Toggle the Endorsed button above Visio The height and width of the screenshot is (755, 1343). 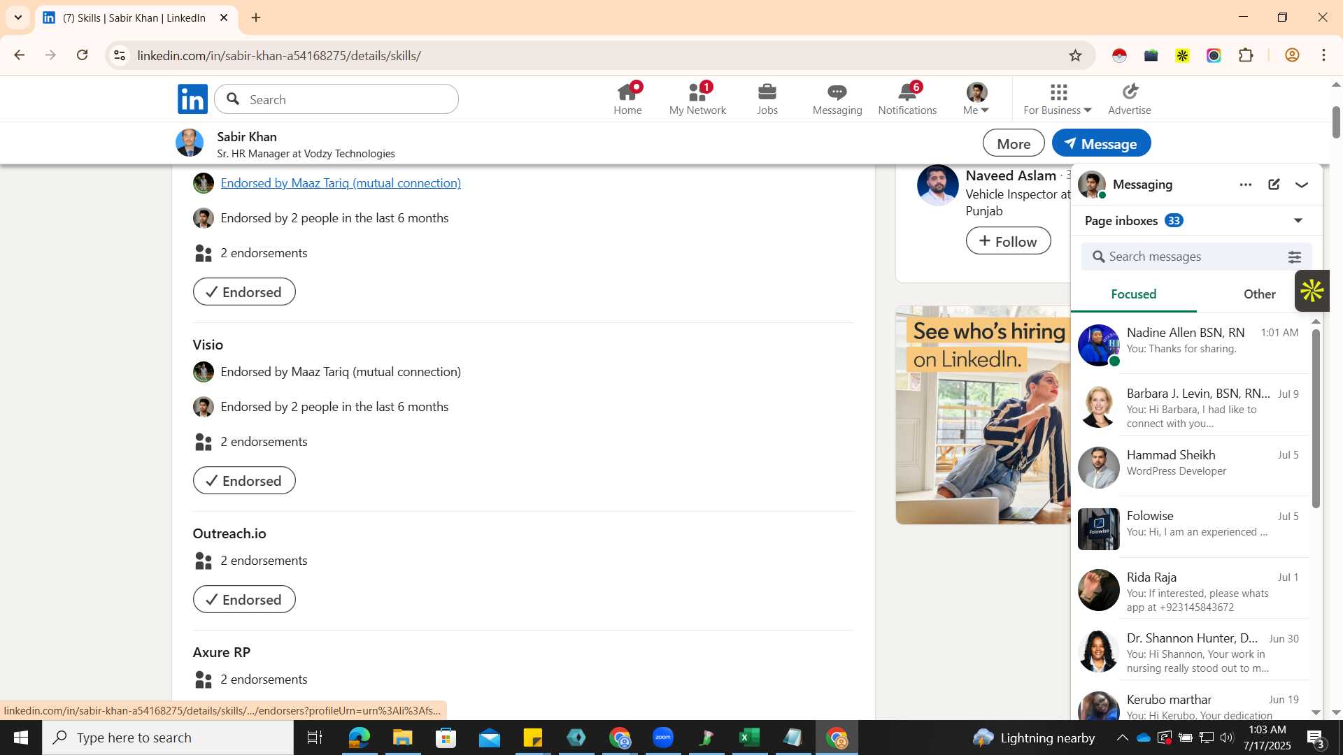(x=244, y=292)
